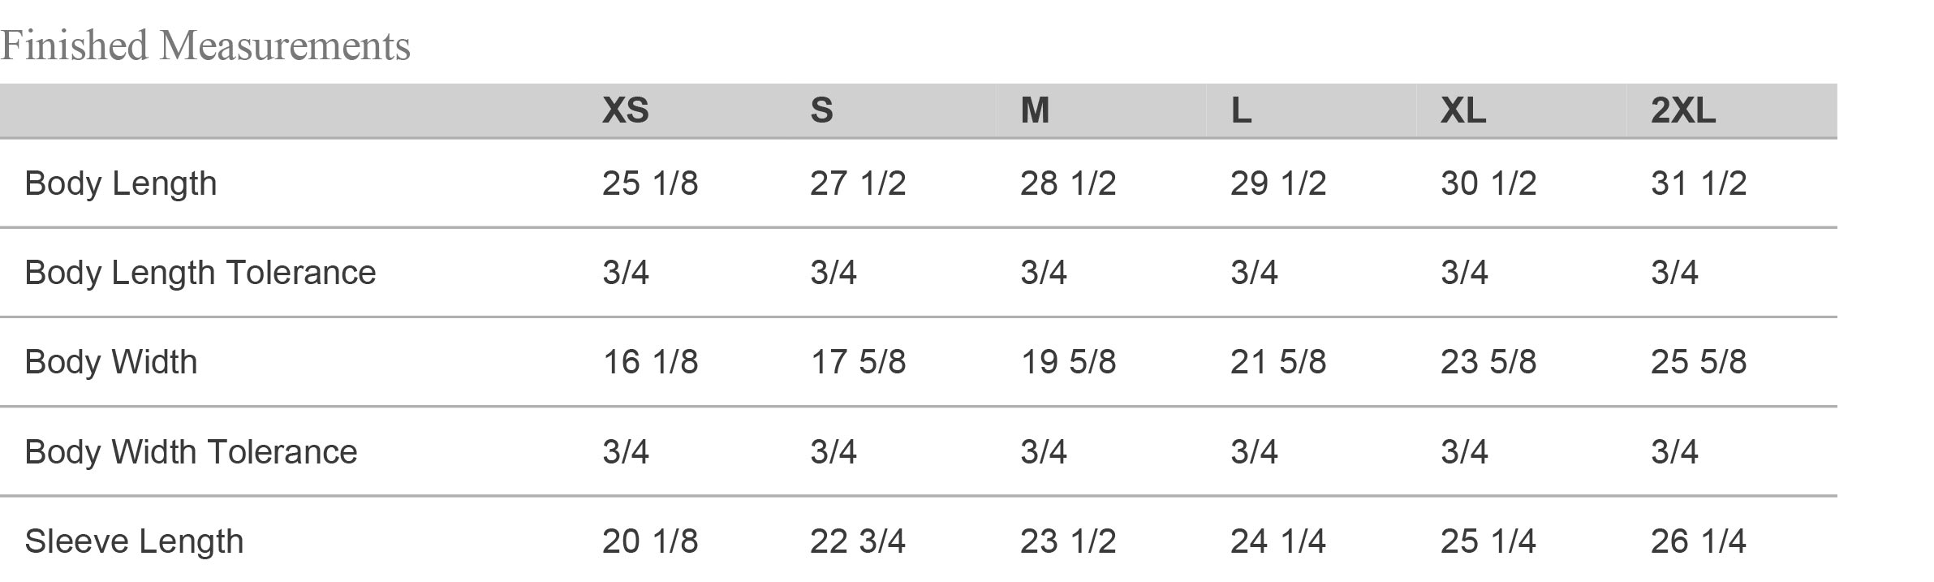1934x582 pixels.
Task: Click the "Finished Measurements" heading
Action: 205,45
